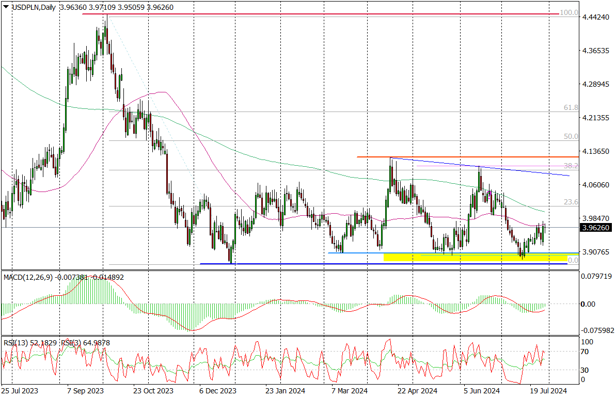This screenshot has width=616, height=398.
Task: Select the current price label 3.96260
Action: click(x=596, y=228)
